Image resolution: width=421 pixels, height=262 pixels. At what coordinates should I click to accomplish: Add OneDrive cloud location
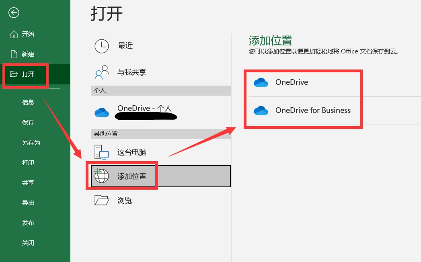[x=304, y=82]
